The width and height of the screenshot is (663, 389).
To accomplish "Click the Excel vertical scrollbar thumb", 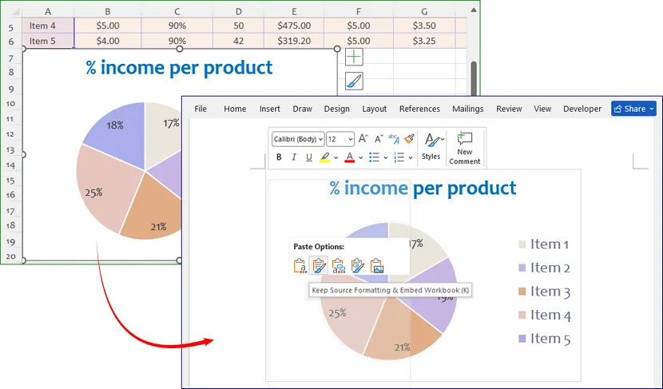I will [x=474, y=78].
